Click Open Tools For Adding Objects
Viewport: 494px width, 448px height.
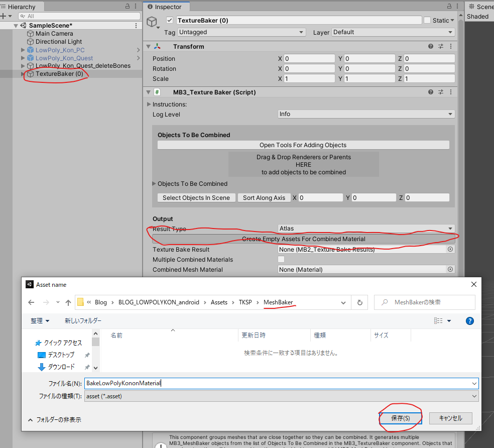coord(303,145)
